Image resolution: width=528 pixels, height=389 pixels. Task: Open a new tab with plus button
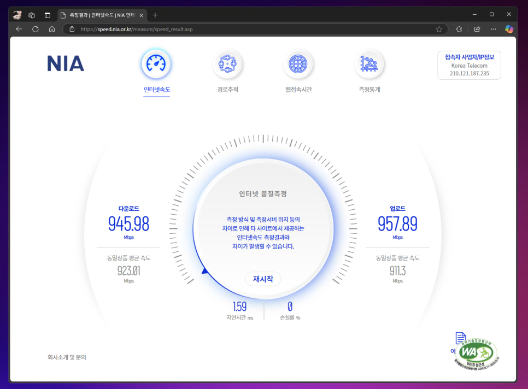155,15
